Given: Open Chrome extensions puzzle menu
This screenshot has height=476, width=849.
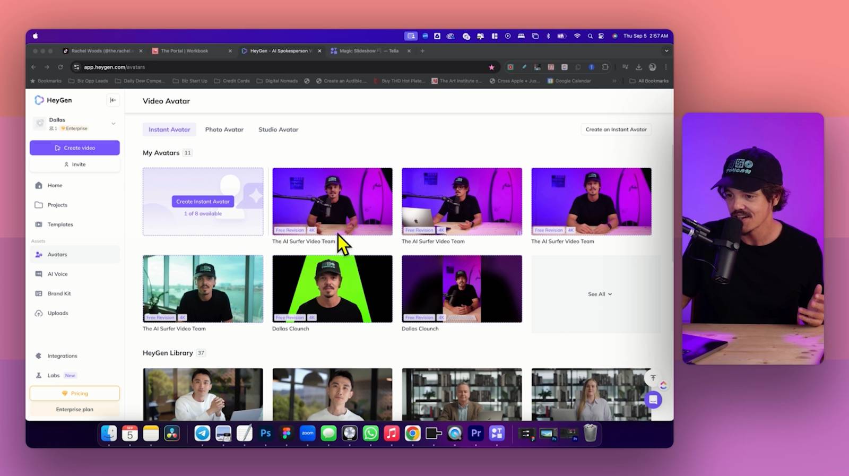Looking at the screenshot, I should point(605,67).
